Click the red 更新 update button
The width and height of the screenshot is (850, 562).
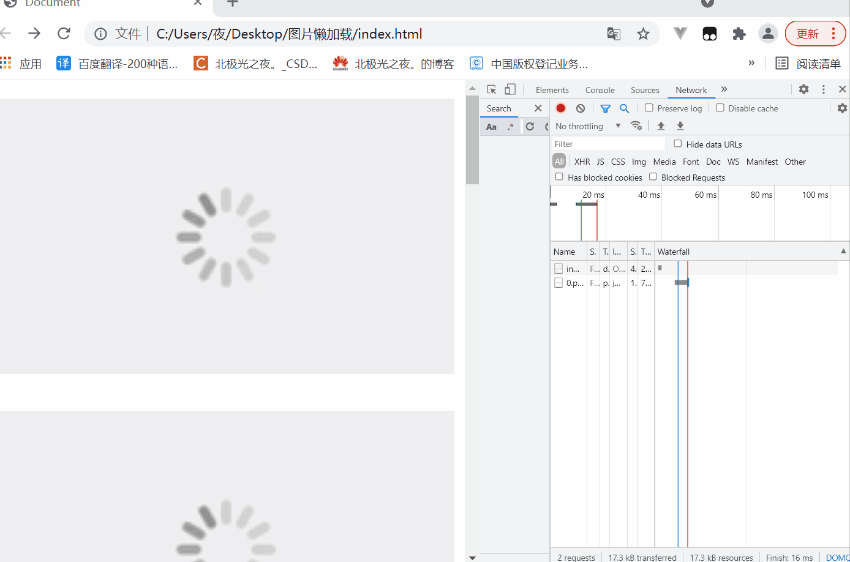coord(807,34)
